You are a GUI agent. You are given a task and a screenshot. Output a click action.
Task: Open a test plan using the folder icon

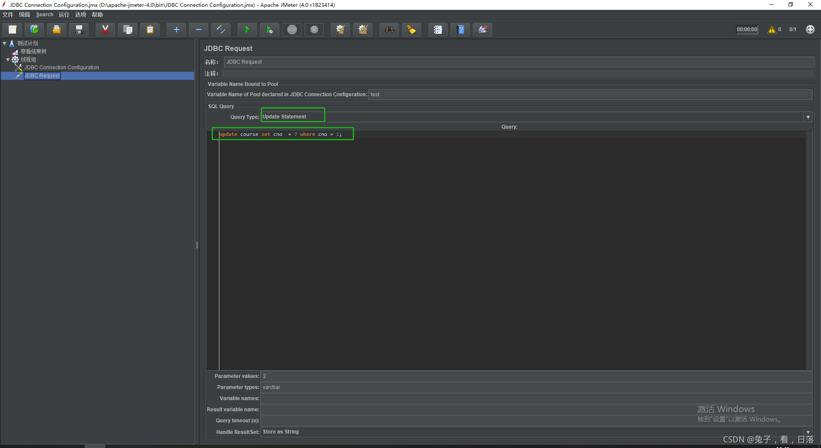[56, 29]
